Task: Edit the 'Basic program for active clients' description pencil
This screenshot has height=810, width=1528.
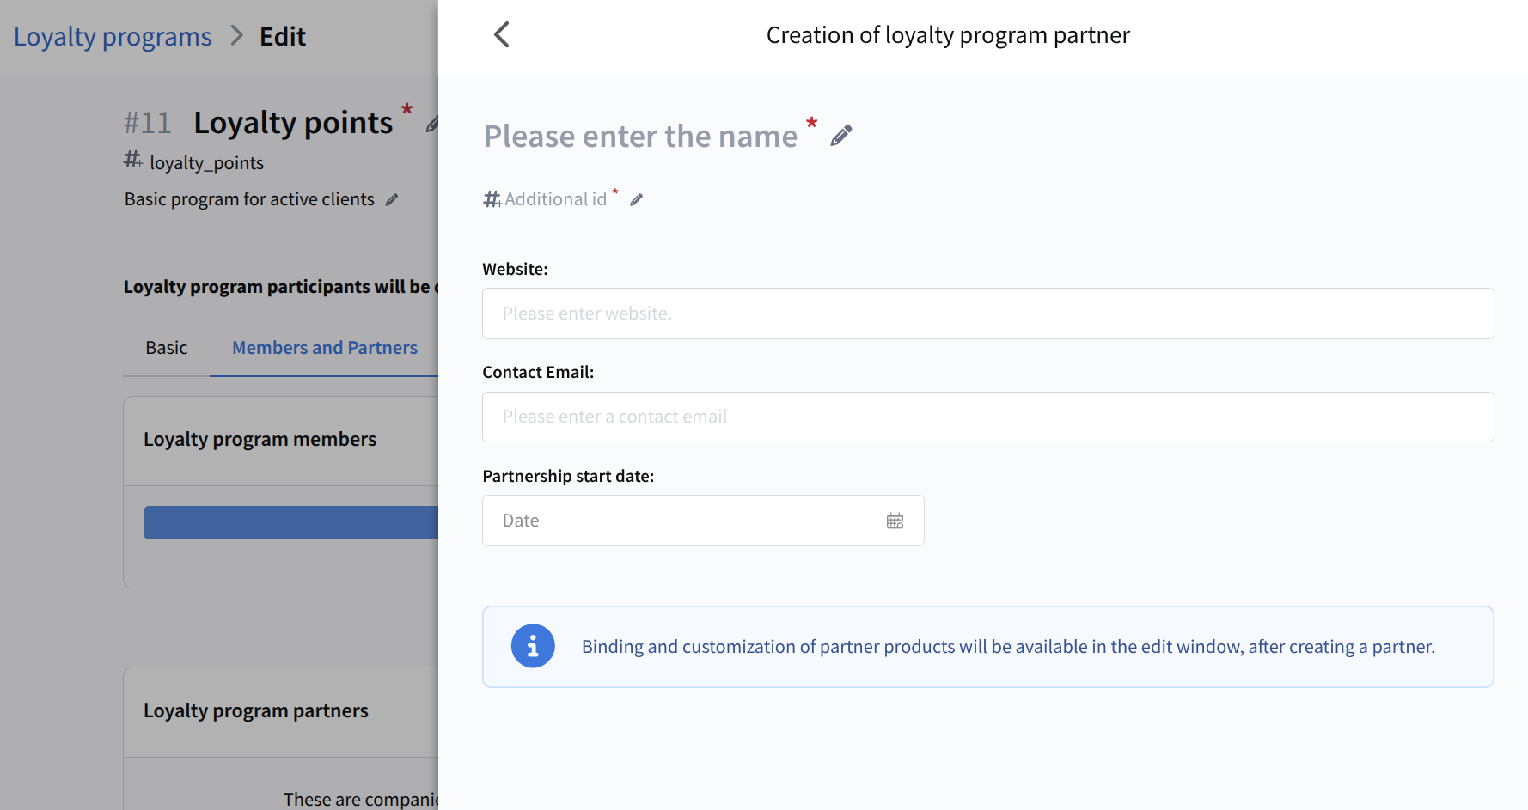Action: (x=392, y=200)
